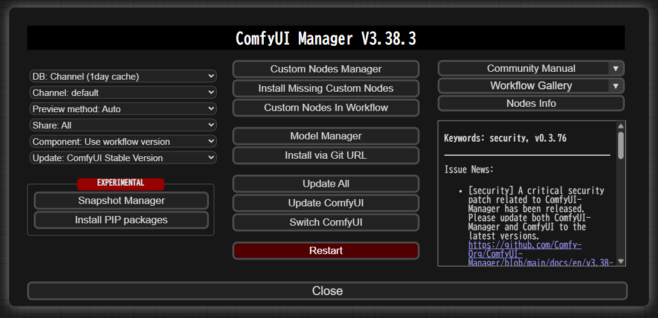Image resolution: width=658 pixels, height=318 pixels.
Task: Select Install via Git URL
Action: [325, 155]
